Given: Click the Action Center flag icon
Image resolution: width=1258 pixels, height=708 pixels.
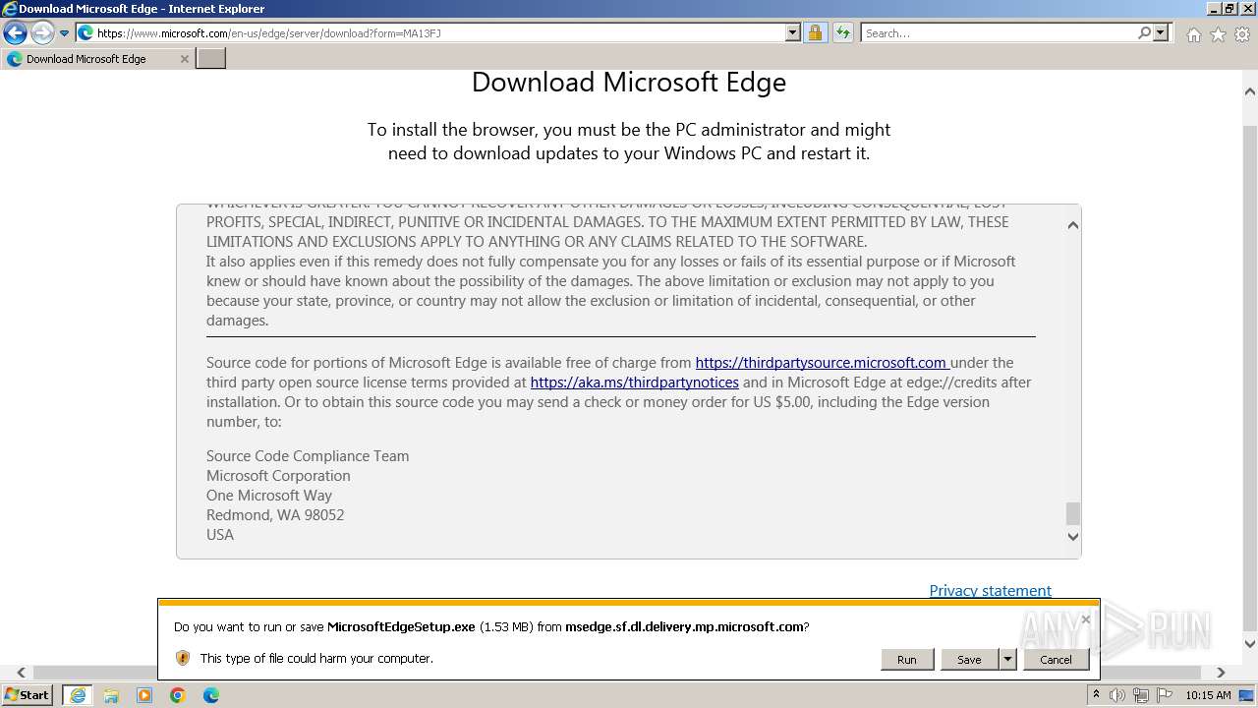Looking at the screenshot, I should (x=1163, y=695).
